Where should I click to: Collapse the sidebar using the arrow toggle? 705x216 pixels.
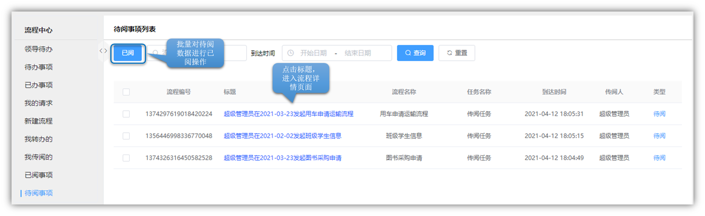(103, 51)
